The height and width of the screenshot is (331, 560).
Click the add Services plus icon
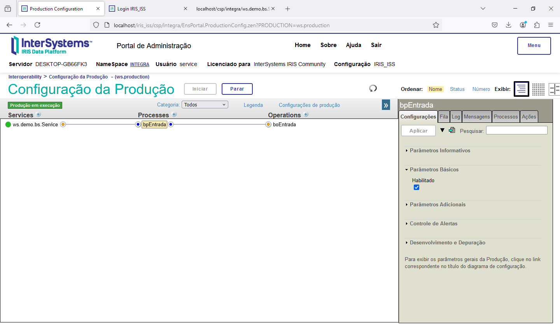pyautogui.click(x=38, y=115)
